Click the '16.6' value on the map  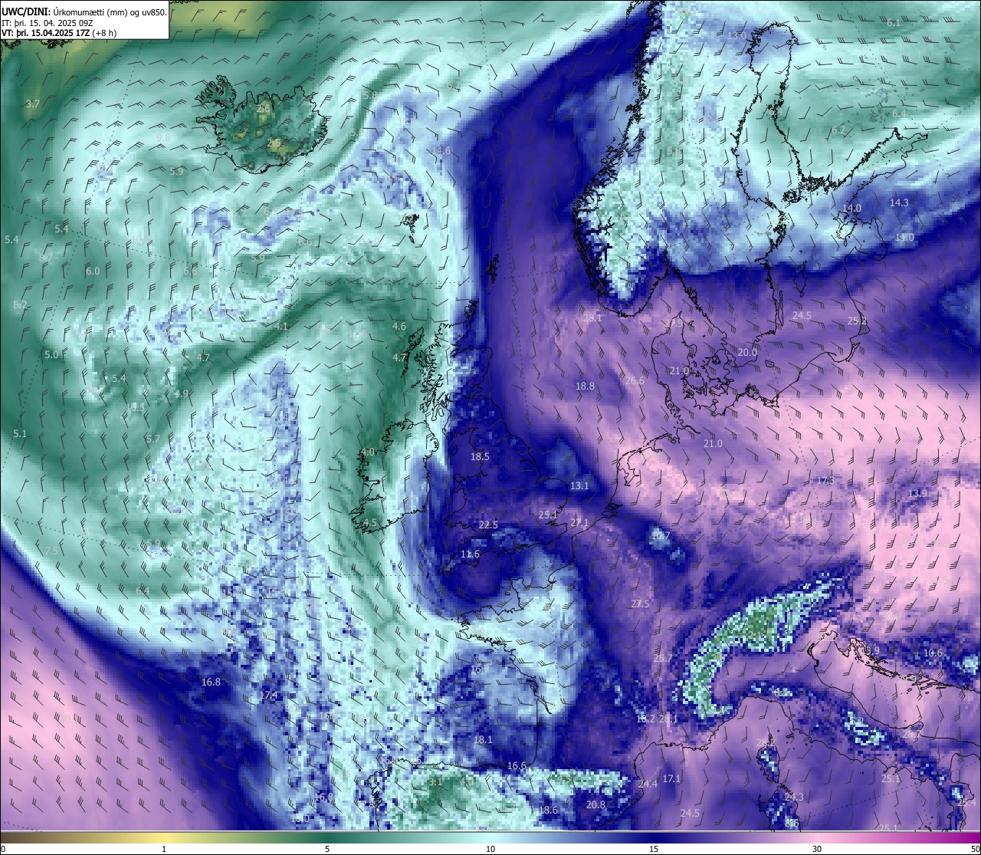[x=517, y=766]
